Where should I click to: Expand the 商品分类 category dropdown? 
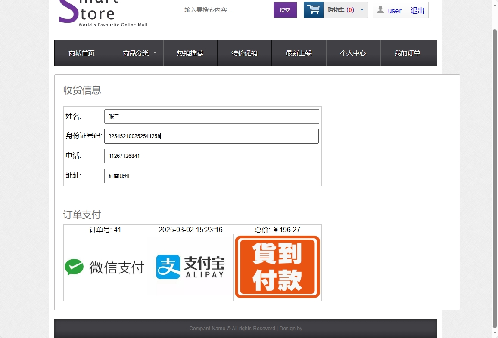(x=136, y=52)
